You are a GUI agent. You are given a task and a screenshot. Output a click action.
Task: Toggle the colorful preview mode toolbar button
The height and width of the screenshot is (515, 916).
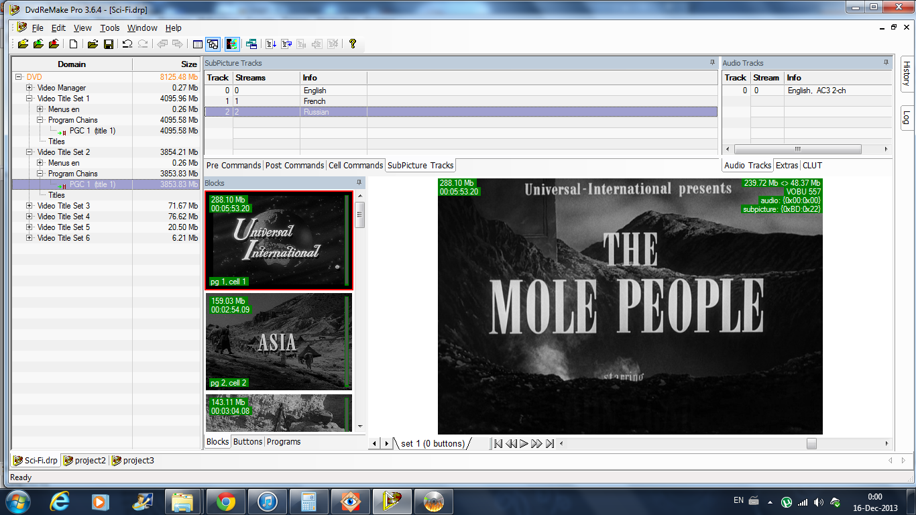(x=232, y=44)
